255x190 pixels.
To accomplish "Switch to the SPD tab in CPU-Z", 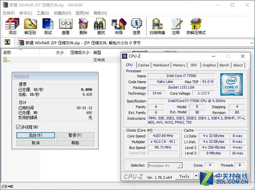I will coord(194,65).
